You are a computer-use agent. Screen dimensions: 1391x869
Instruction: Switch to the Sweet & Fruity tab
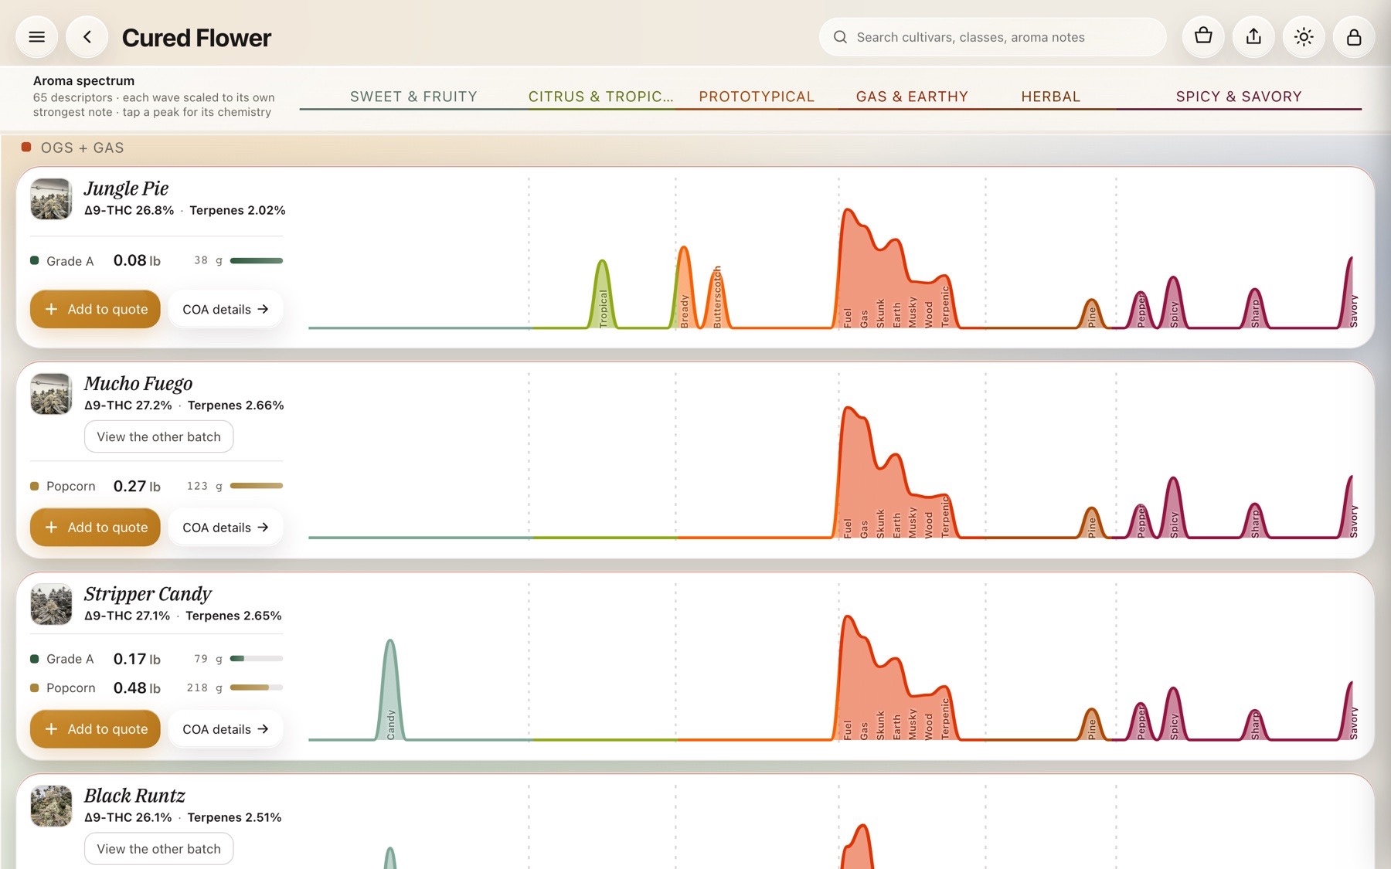click(x=413, y=97)
